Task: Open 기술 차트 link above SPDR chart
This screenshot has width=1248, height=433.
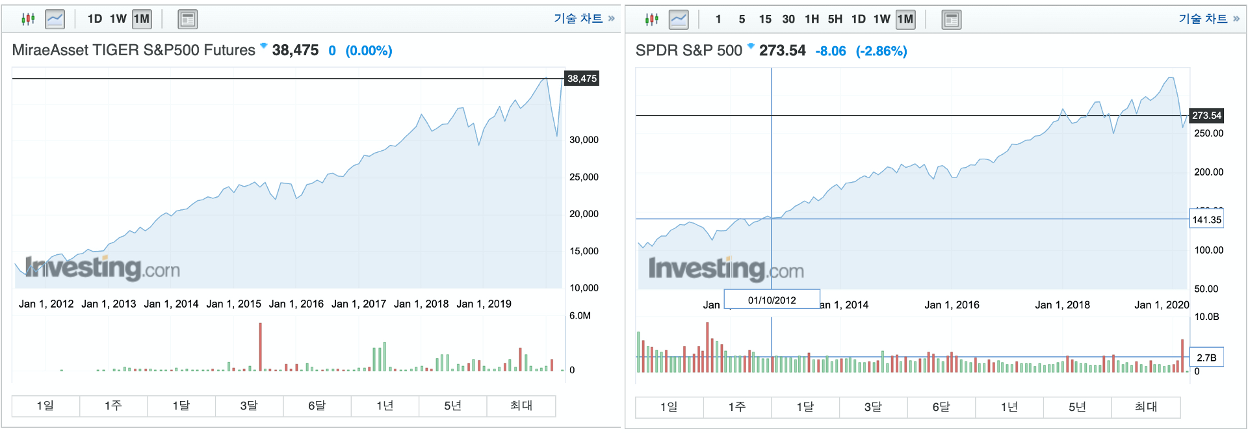Action: click(1209, 19)
